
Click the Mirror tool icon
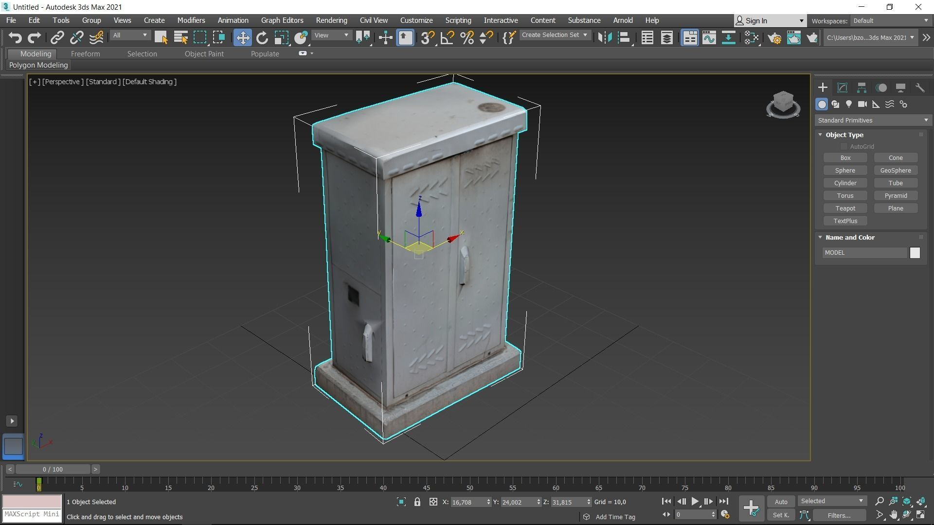click(x=605, y=37)
